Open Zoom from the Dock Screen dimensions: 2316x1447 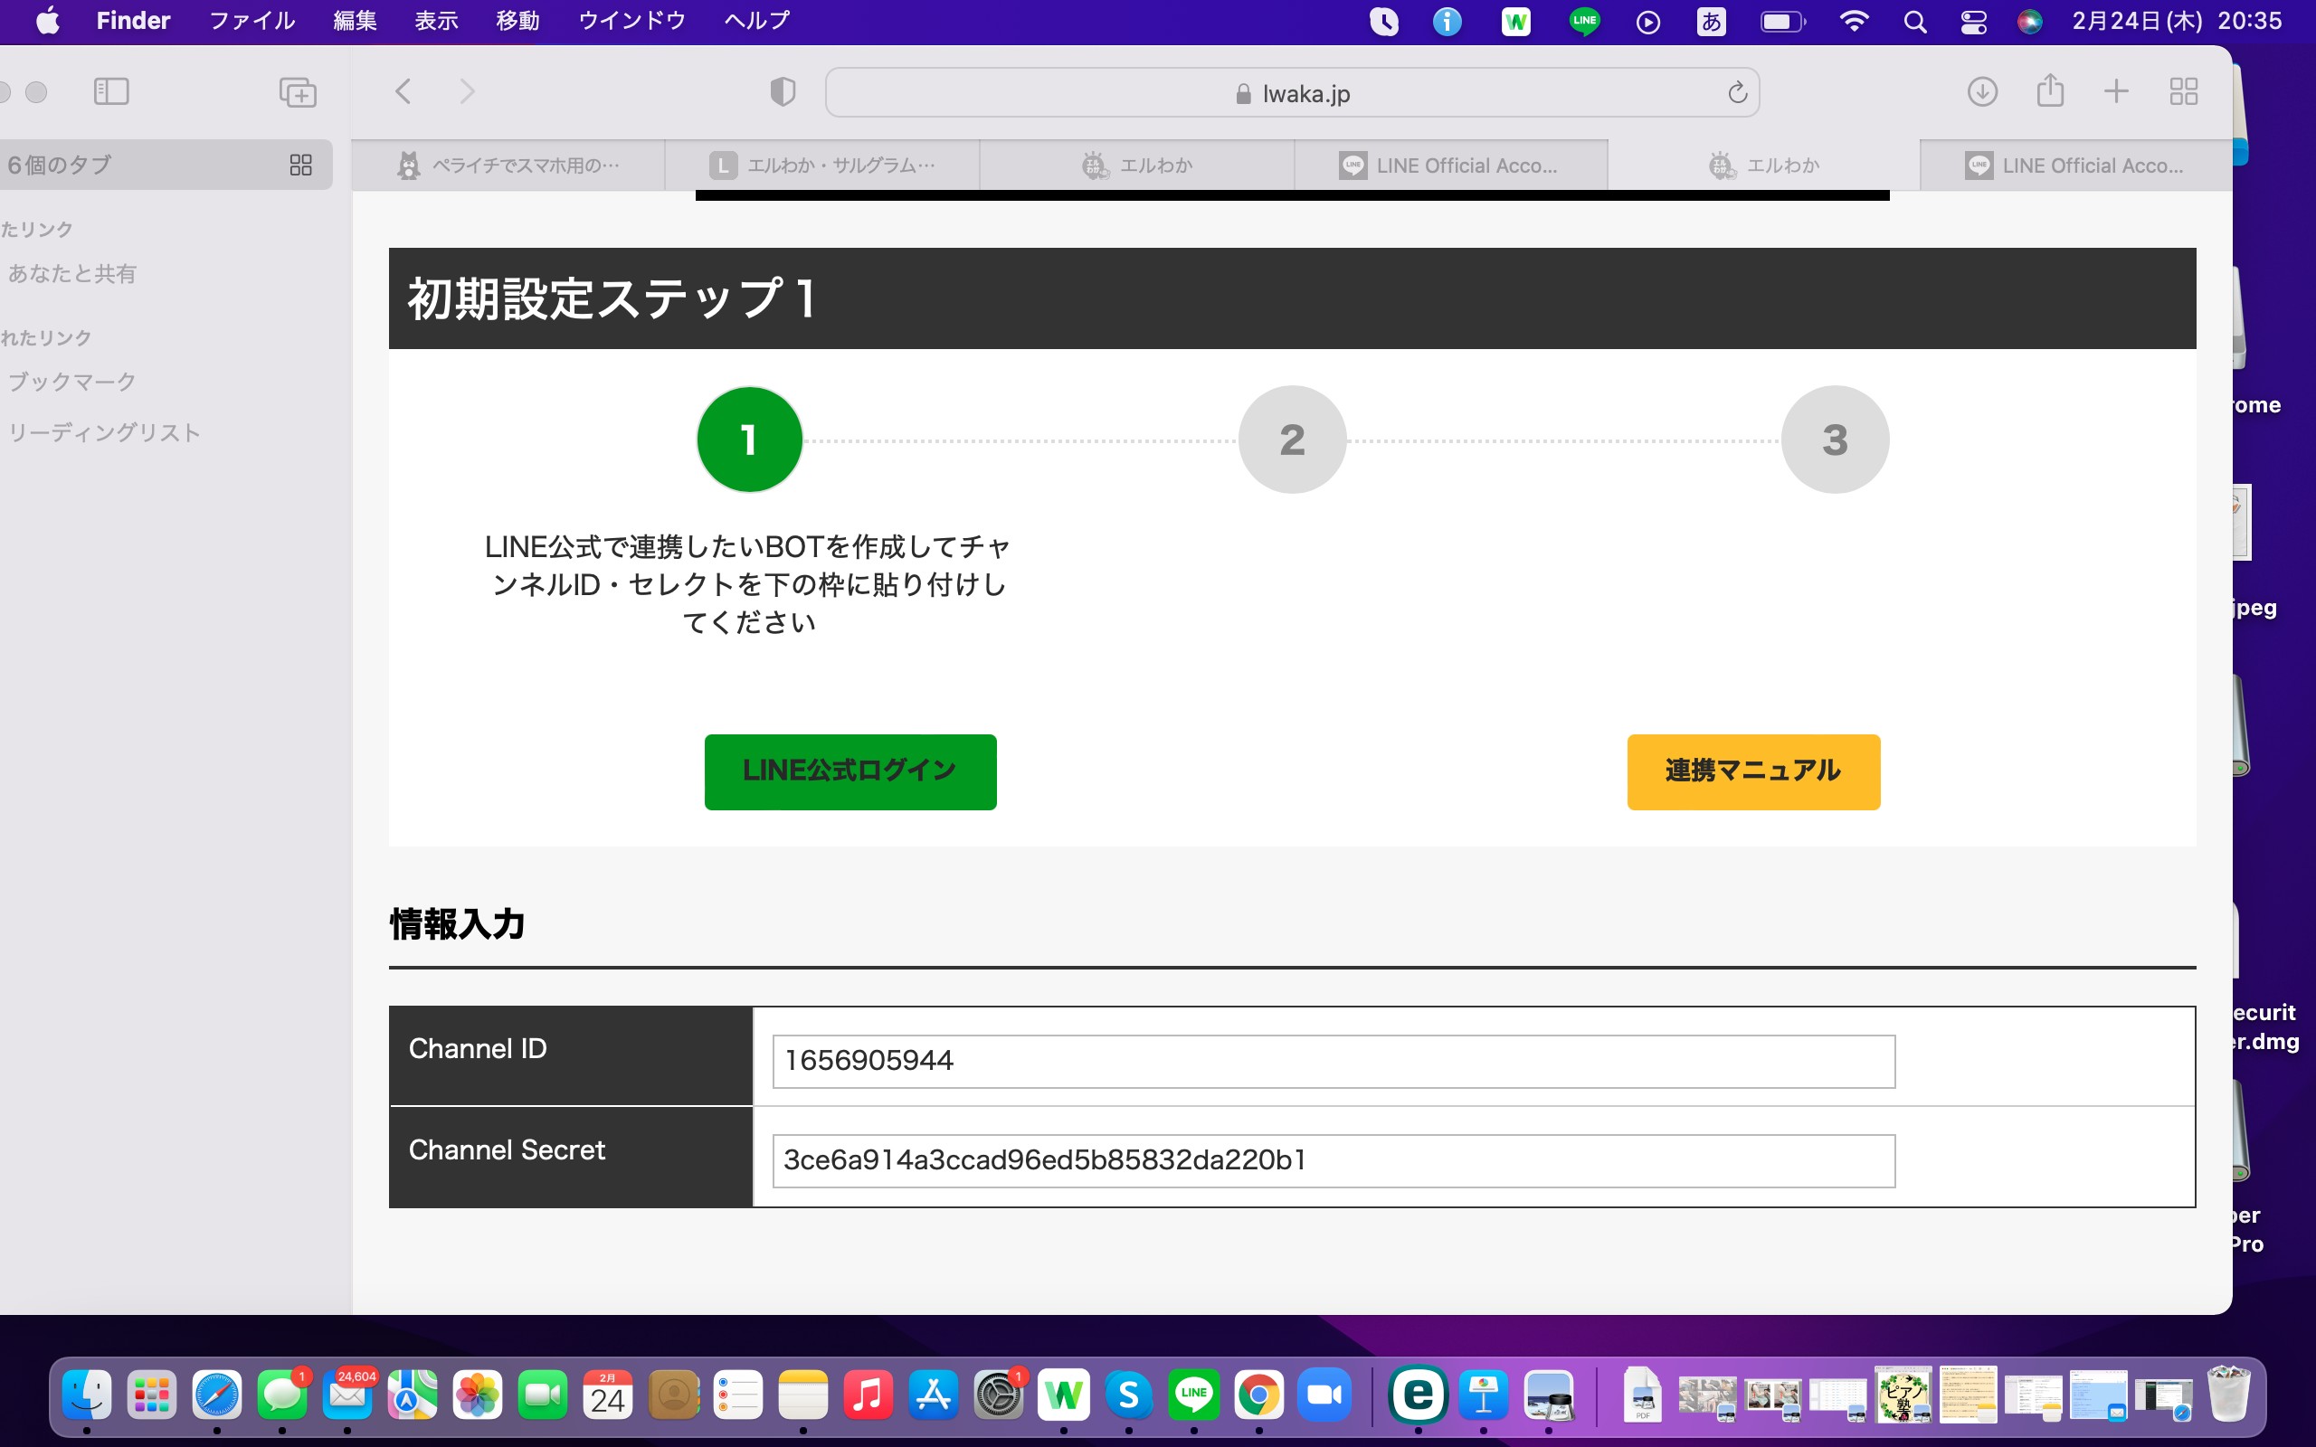coord(1324,1395)
